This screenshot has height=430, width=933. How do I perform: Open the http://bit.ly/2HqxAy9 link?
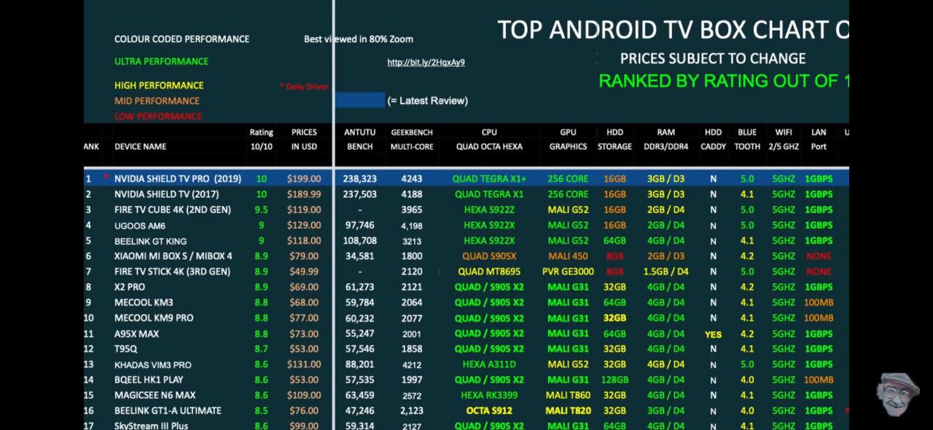pos(426,63)
